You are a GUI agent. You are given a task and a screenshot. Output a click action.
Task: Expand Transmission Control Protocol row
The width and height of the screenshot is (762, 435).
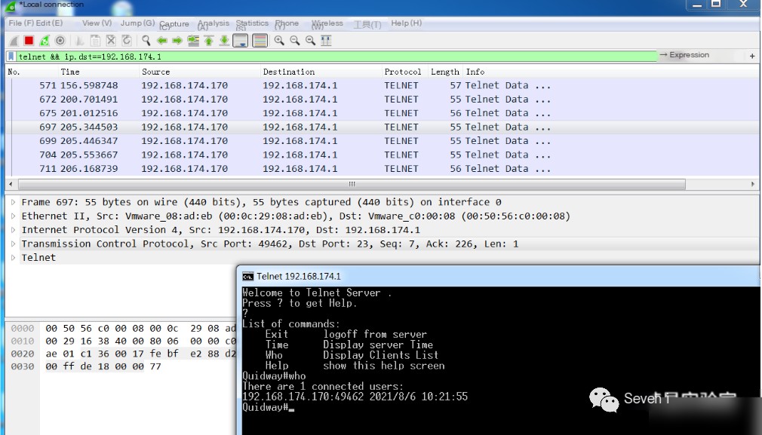tap(13, 244)
